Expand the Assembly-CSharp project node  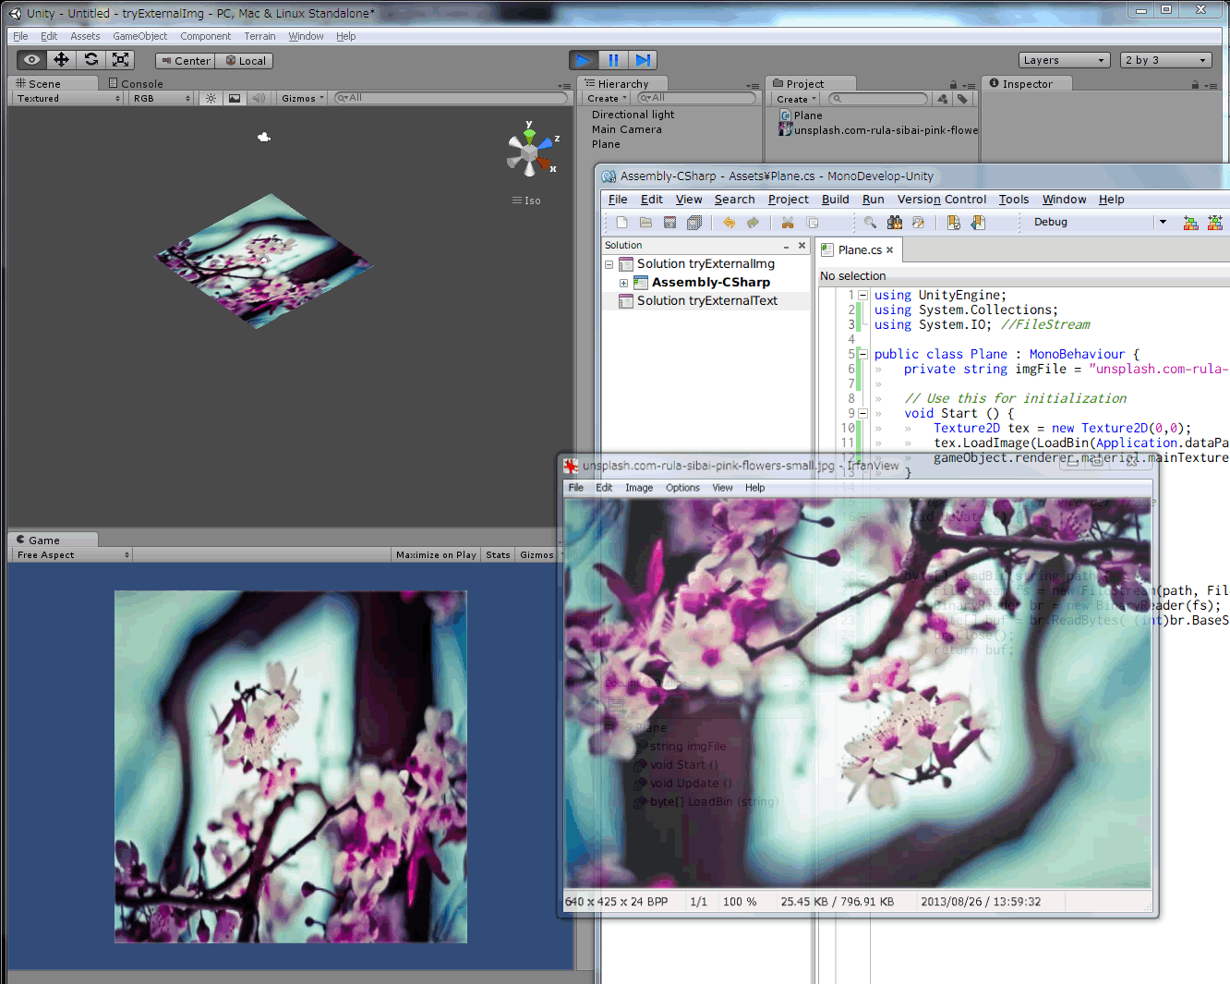[x=624, y=283]
